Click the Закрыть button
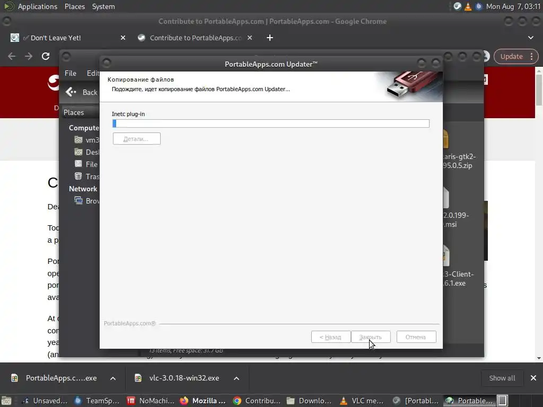Screen dimensions: 543x407 [371, 337]
